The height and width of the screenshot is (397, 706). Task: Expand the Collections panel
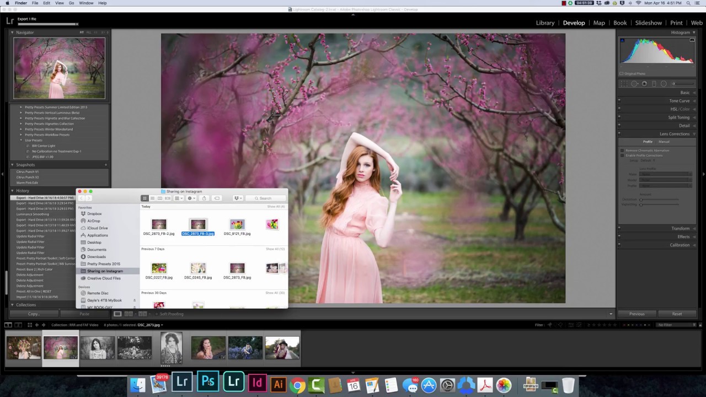point(13,305)
